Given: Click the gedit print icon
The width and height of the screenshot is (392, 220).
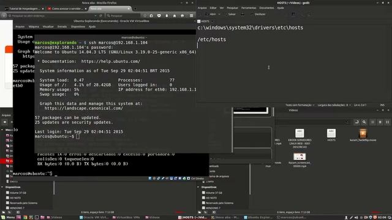Looking at the screenshot, I should pyautogui.click(x=243, y=14).
